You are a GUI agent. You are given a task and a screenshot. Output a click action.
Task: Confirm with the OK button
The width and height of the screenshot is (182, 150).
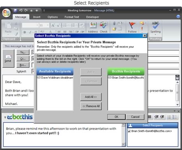click(116, 117)
